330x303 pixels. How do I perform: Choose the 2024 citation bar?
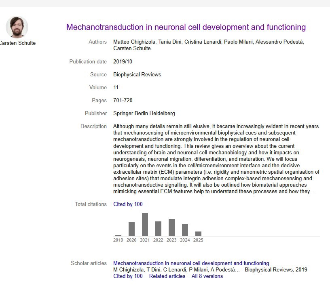(x=185, y=230)
